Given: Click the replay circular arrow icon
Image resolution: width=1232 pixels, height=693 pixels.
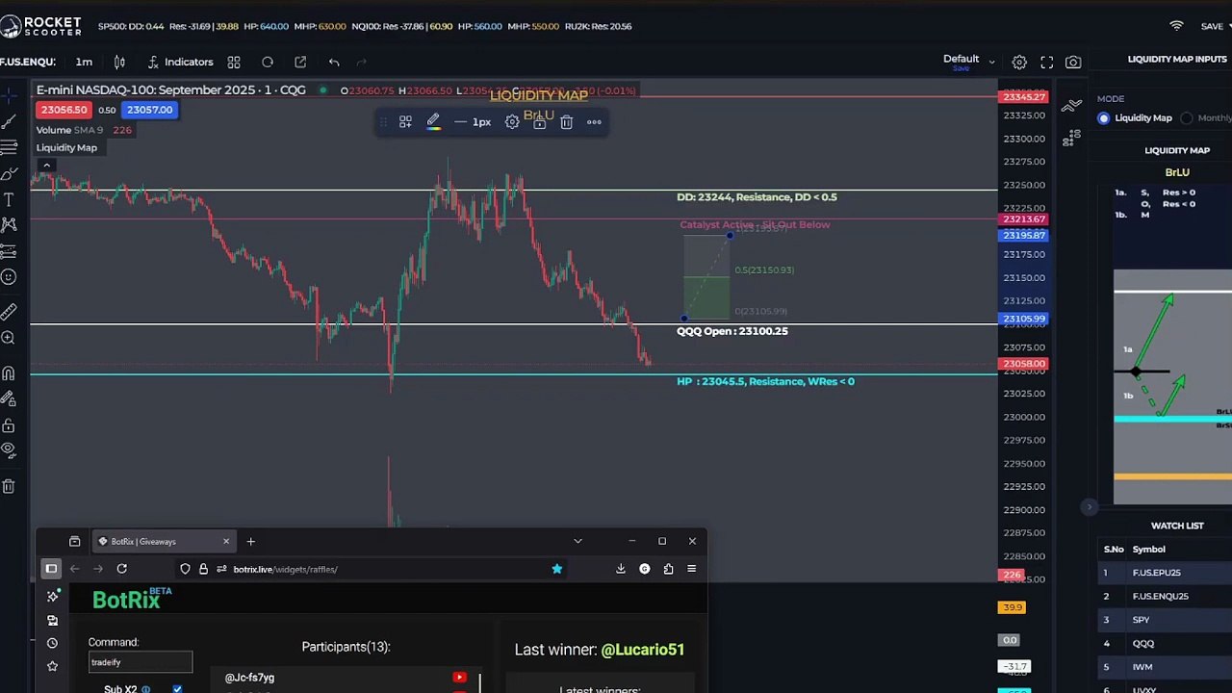Looking at the screenshot, I should (x=268, y=62).
